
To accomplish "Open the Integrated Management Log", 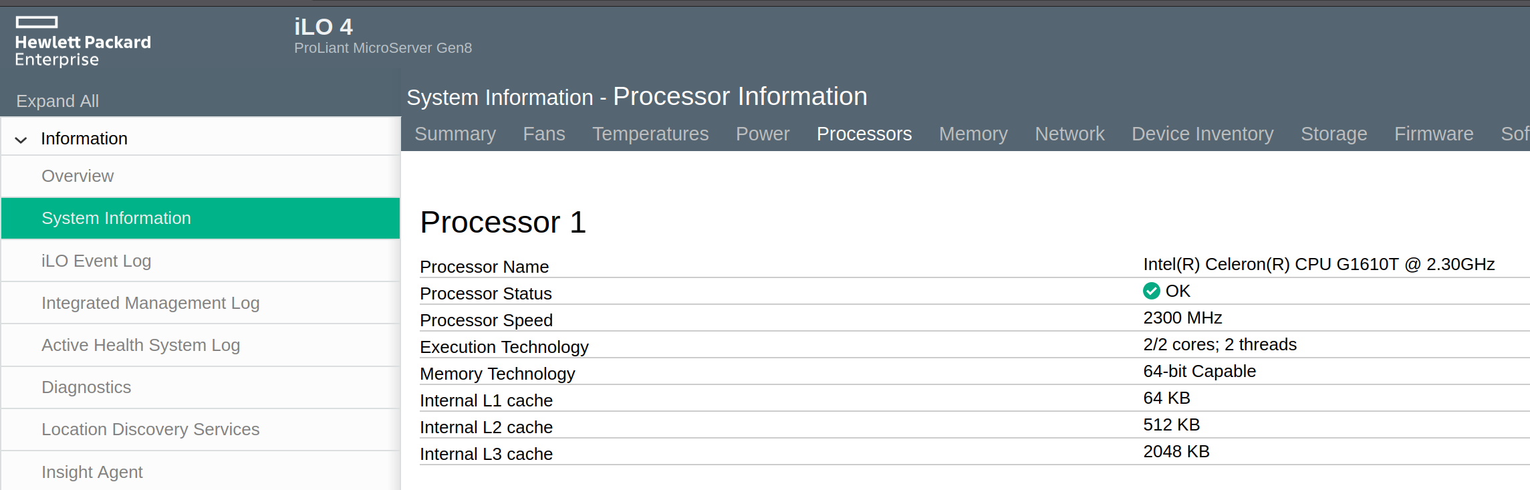I will (x=150, y=303).
